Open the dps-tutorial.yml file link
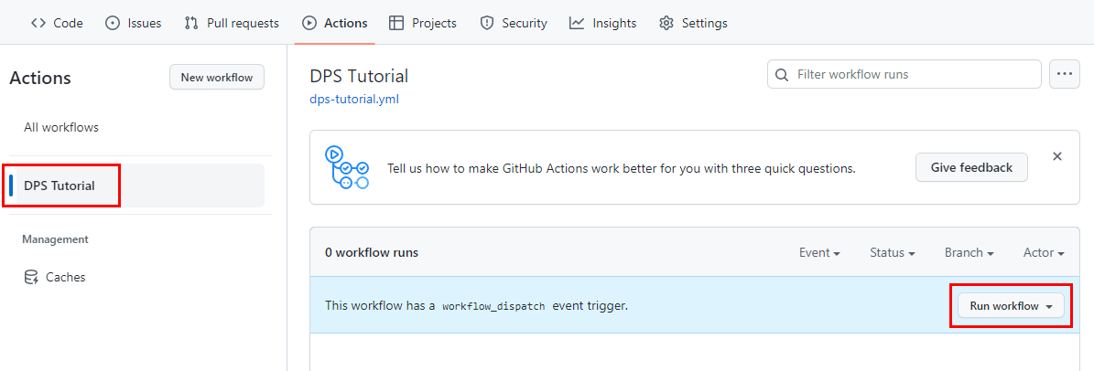Screen dimensions: 1094x371 tap(354, 99)
